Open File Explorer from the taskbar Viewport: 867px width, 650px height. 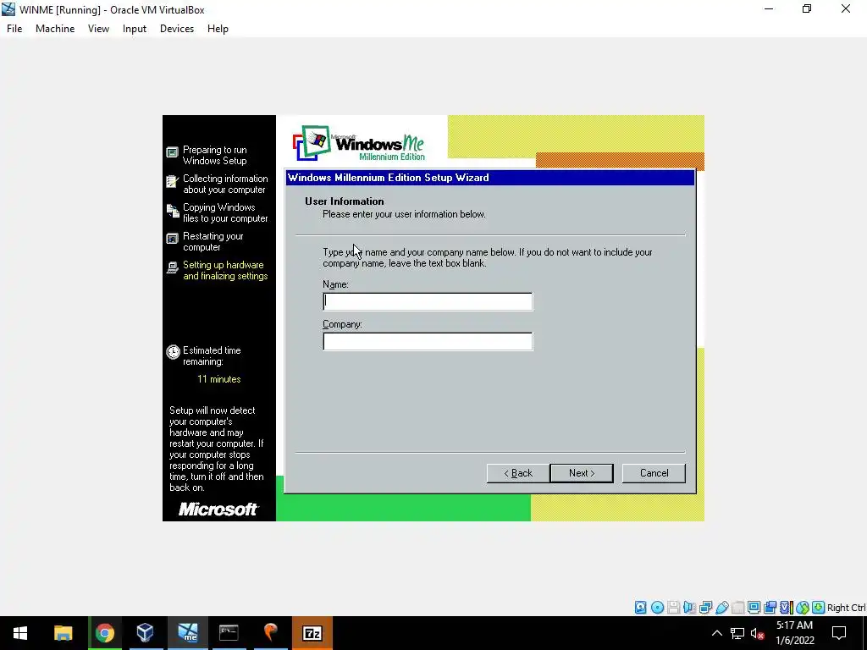(x=63, y=633)
